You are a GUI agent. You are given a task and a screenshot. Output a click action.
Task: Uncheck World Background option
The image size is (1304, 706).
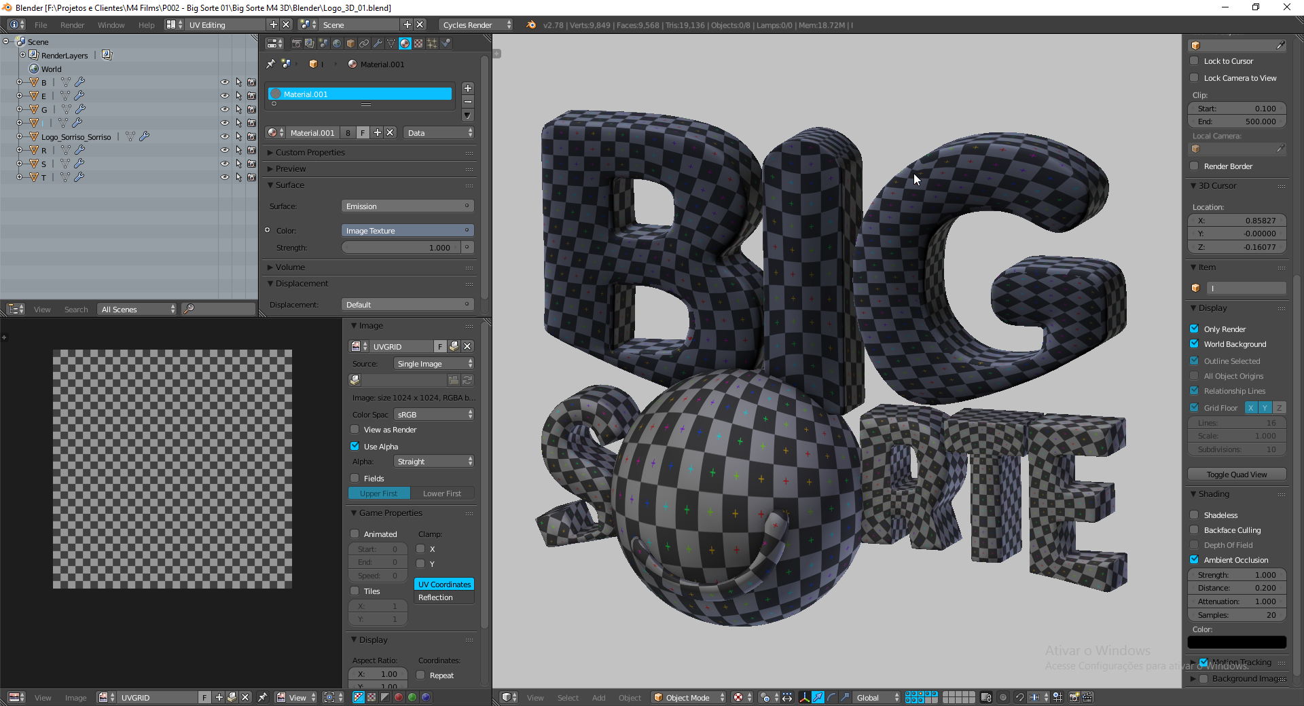[1194, 344]
